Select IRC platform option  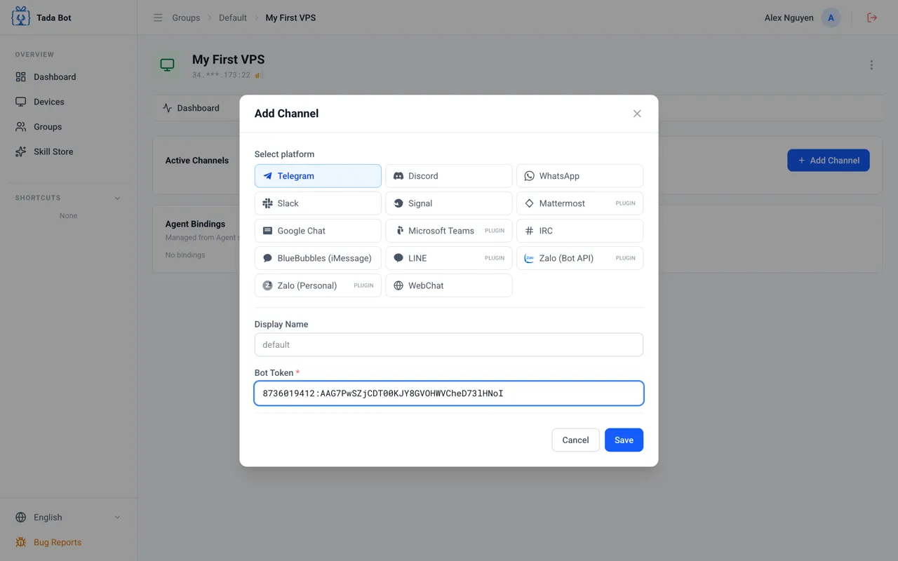tap(579, 231)
